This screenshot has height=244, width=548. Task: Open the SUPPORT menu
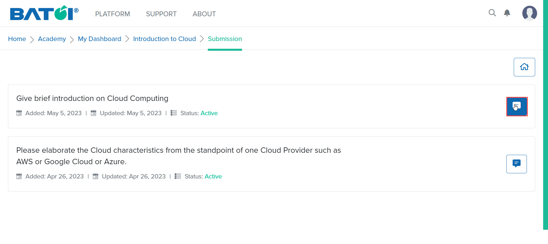161,14
